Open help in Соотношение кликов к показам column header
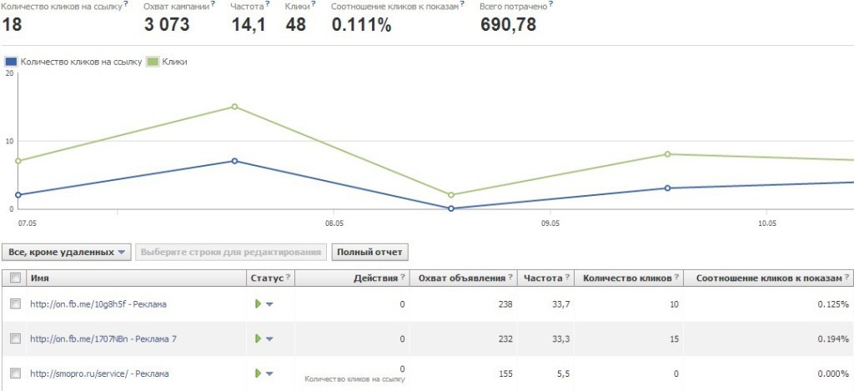This screenshot has width=854, height=391. 847,277
